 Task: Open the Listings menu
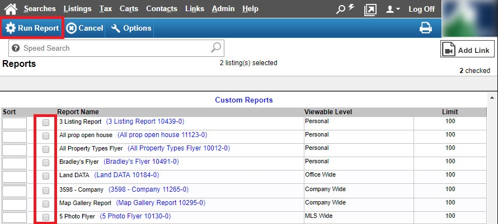(78, 9)
